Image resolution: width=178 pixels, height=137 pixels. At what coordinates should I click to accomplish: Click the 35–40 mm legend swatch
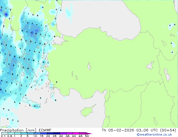click(x=70, y=133)
